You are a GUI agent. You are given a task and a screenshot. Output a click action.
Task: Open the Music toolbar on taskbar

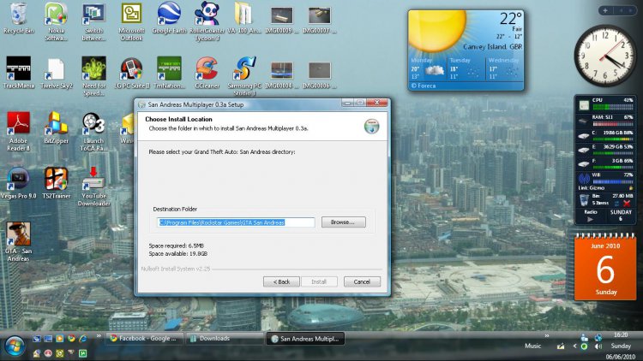coord(532,346)
